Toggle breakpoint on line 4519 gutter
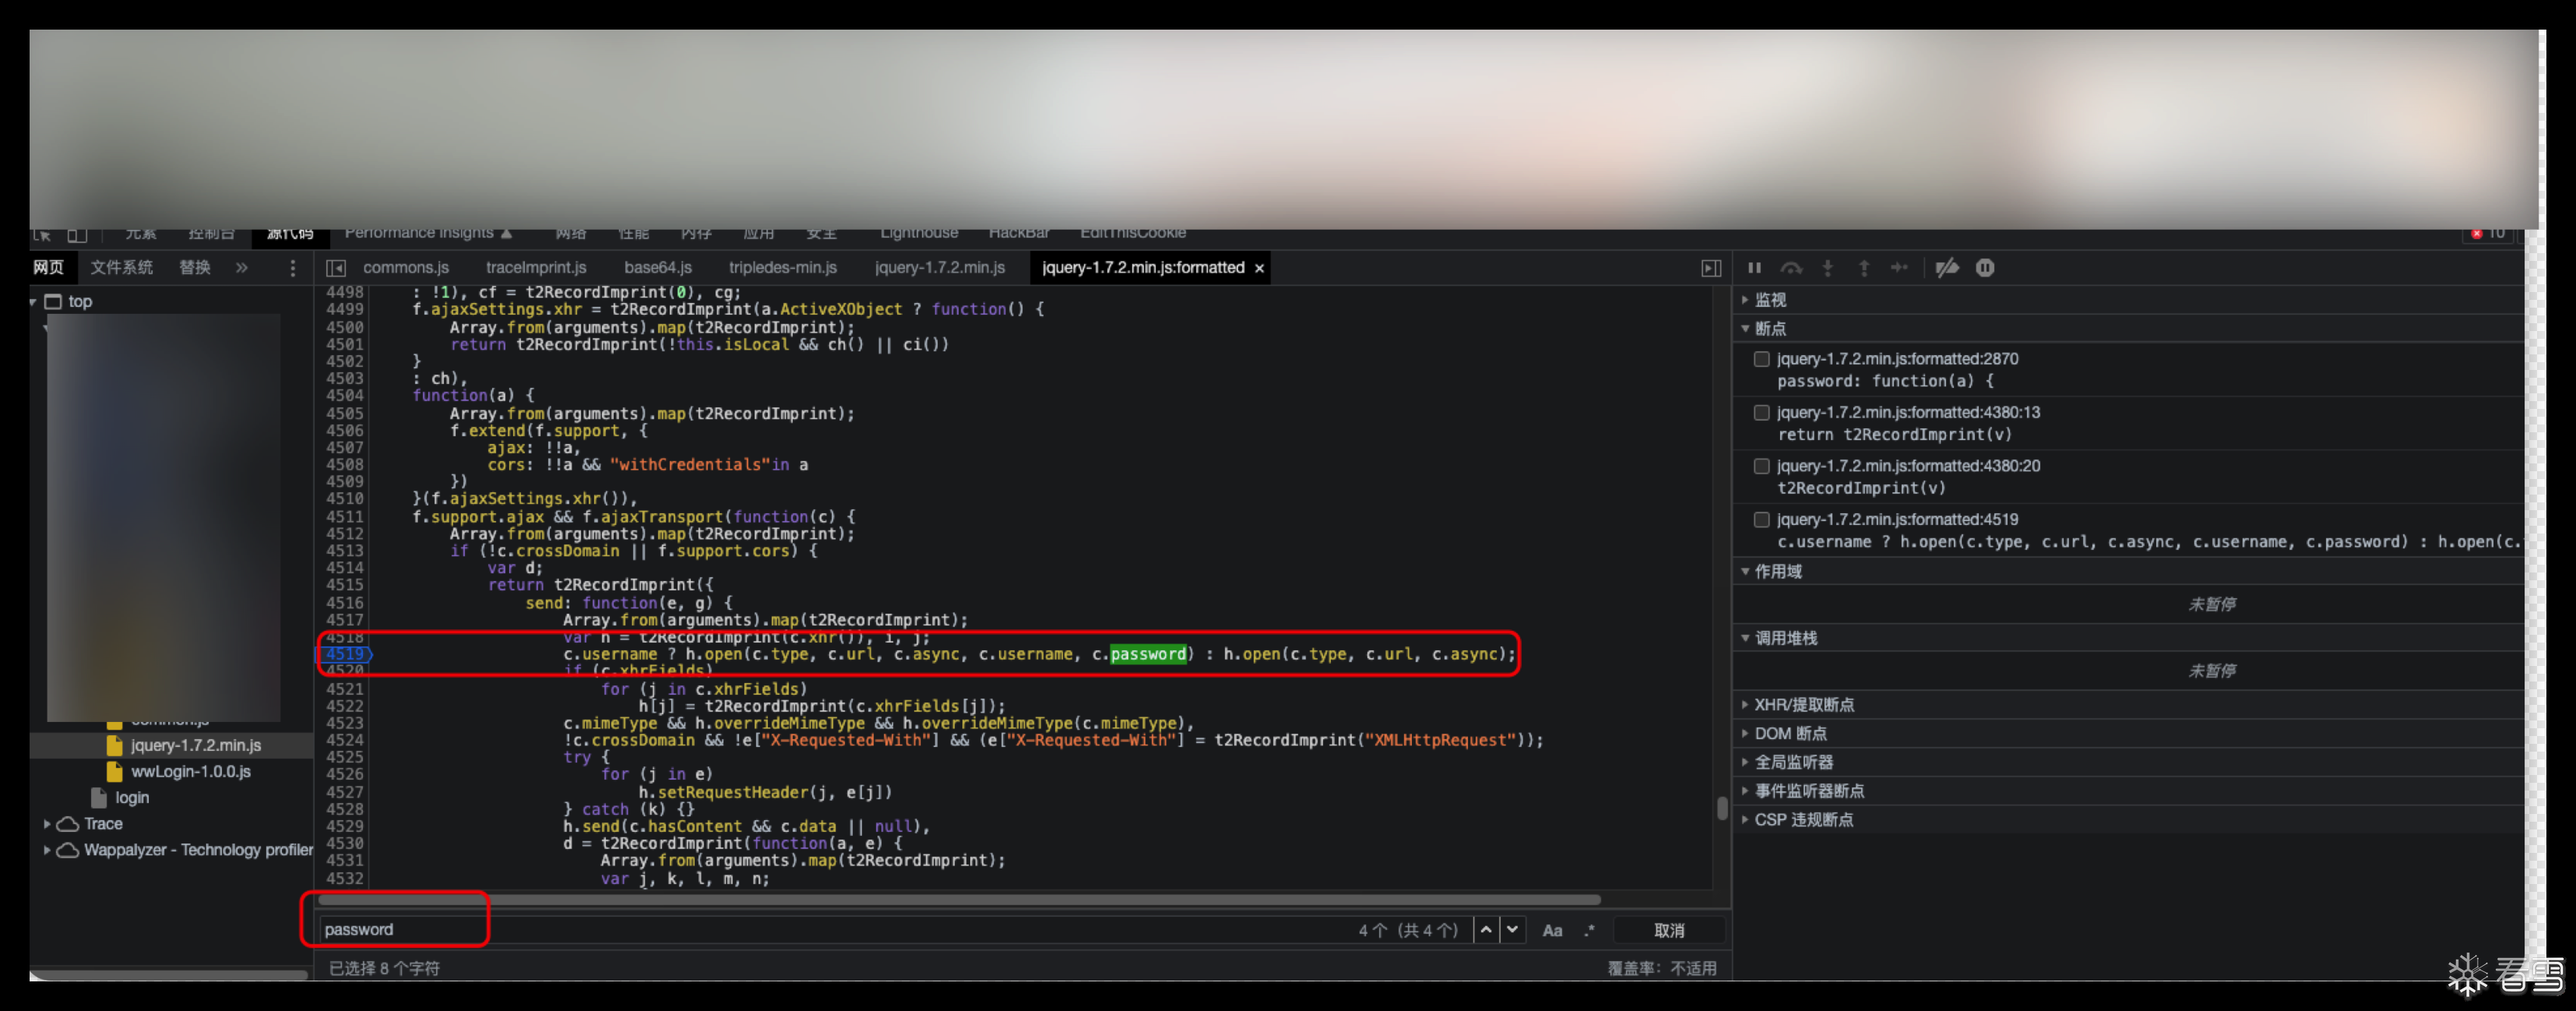This screenshot has height=1011, width=2576. click(x=344, y=654)
